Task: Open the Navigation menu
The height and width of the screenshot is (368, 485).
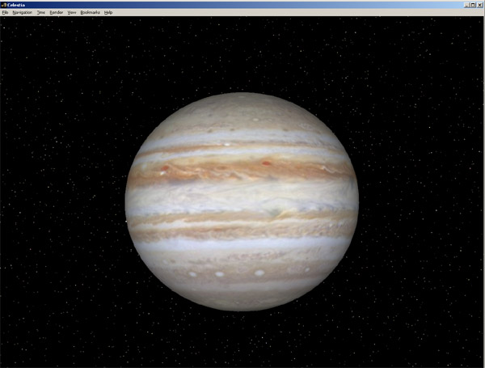Action: coord(23,12)
